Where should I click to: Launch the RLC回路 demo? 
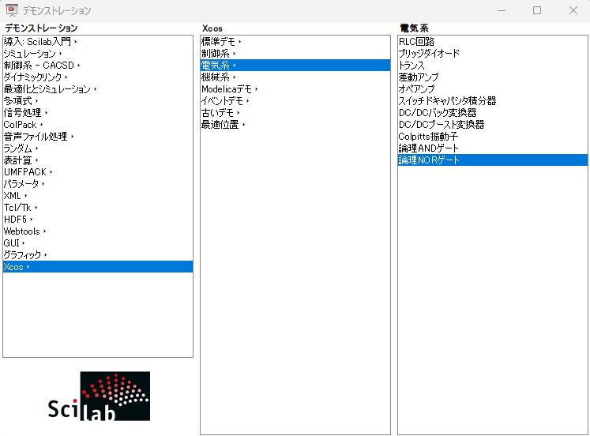pyautogui.click(x=493, y=41)
